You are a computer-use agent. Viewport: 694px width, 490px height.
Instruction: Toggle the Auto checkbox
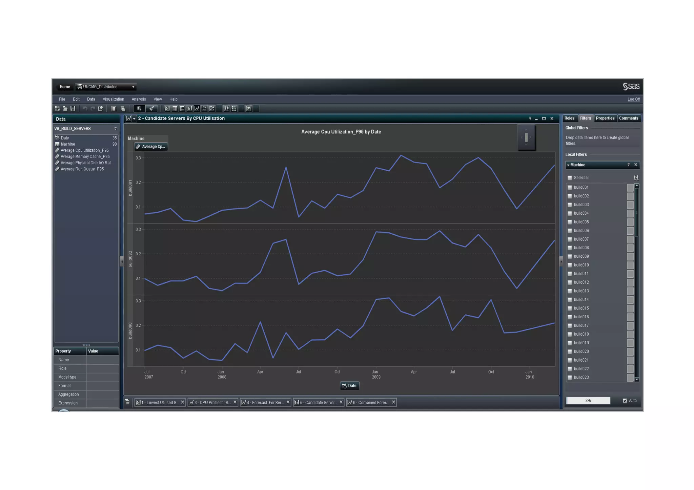625,401
